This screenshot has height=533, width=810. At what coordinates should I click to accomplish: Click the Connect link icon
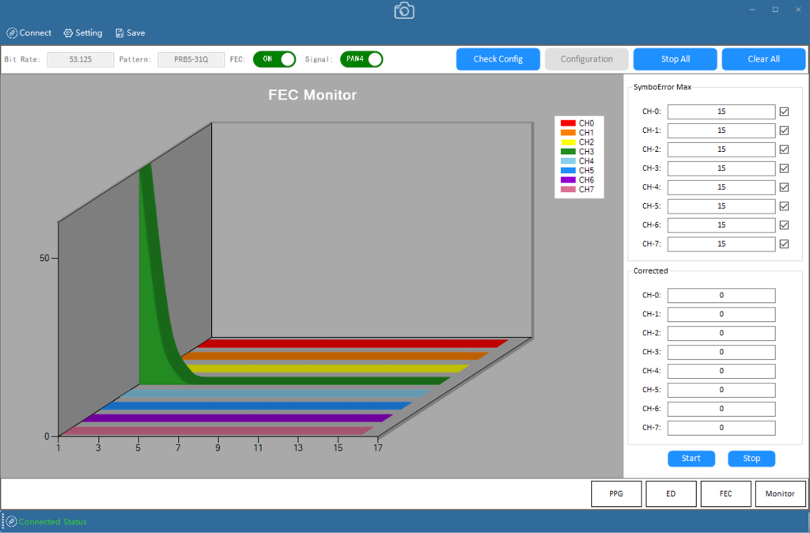12,33
